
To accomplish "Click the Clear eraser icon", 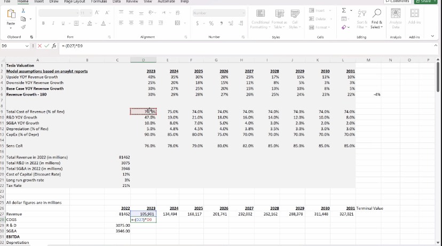I will (x=344, y=27).
